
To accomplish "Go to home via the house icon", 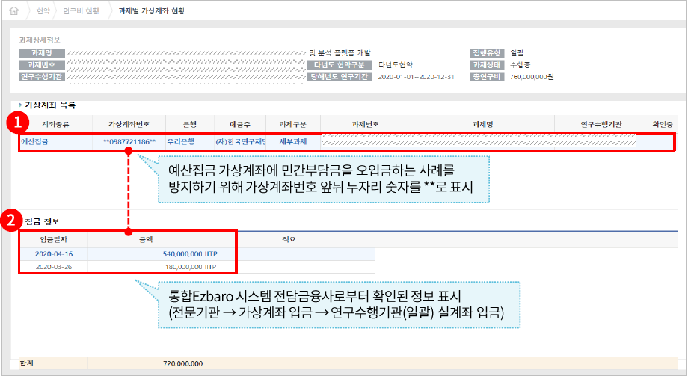I will (x=14, y=11).
